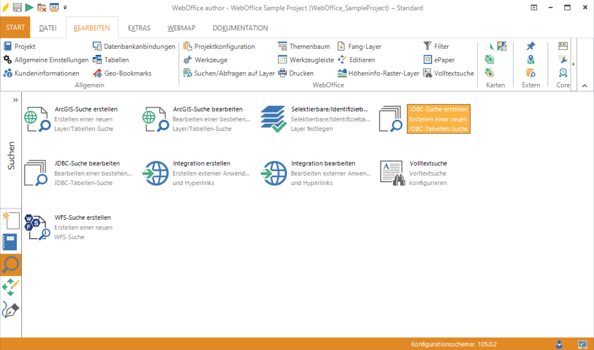Click the clock with arrows icon in Core
This screenshot has width=594, height=350.
(x=563, y=73)
